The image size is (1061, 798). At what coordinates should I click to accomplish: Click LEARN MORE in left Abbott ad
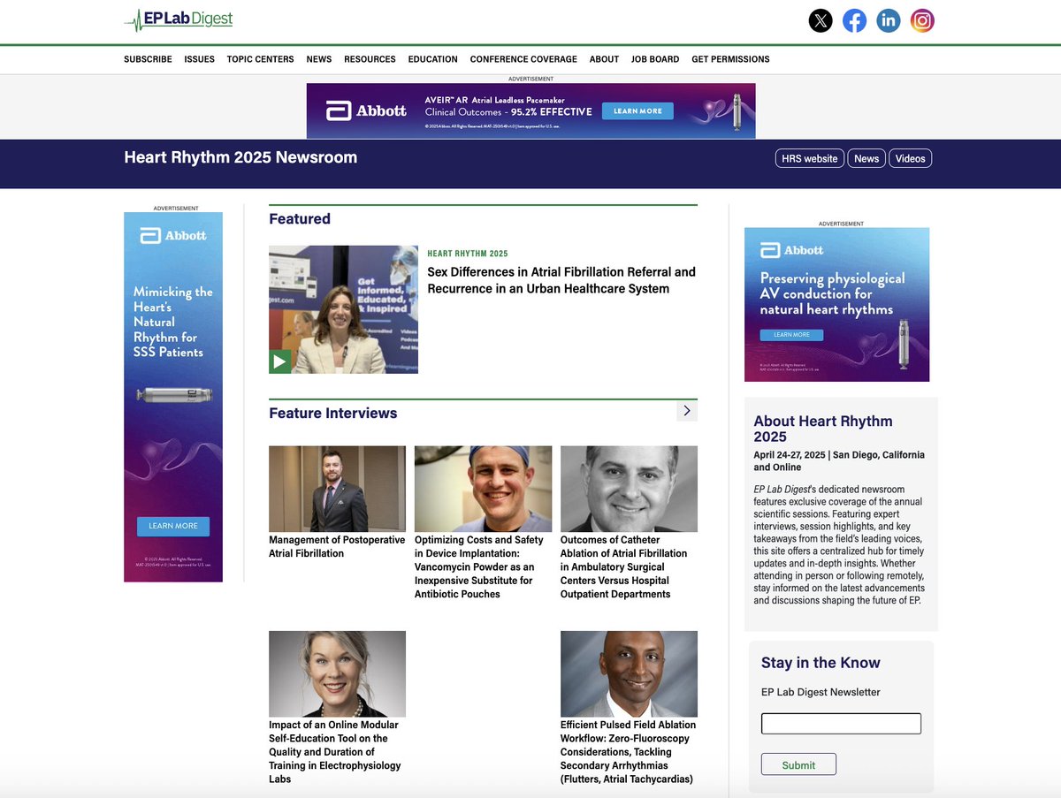click(173, 526)
